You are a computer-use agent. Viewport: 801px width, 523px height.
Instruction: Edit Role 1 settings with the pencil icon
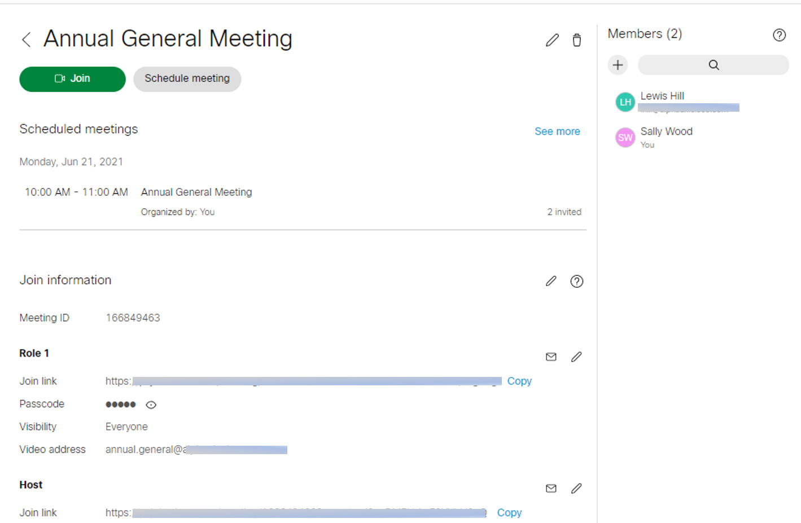(576, 356)
